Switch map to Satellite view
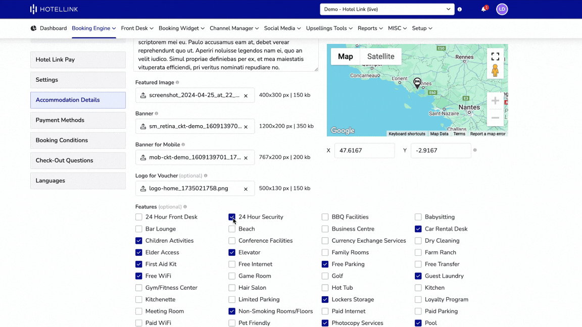This screenshot has height=327, width=582. click(380, 57)
